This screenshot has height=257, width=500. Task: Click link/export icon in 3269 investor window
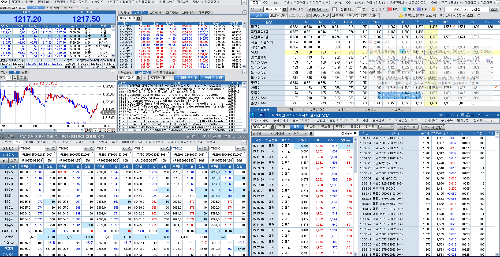447,115
